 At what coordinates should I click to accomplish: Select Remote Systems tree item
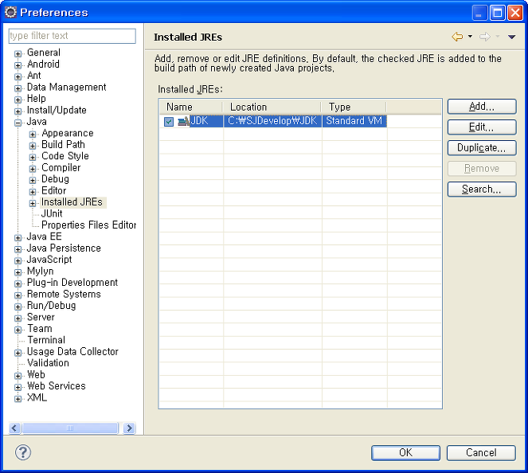(64, 294)
